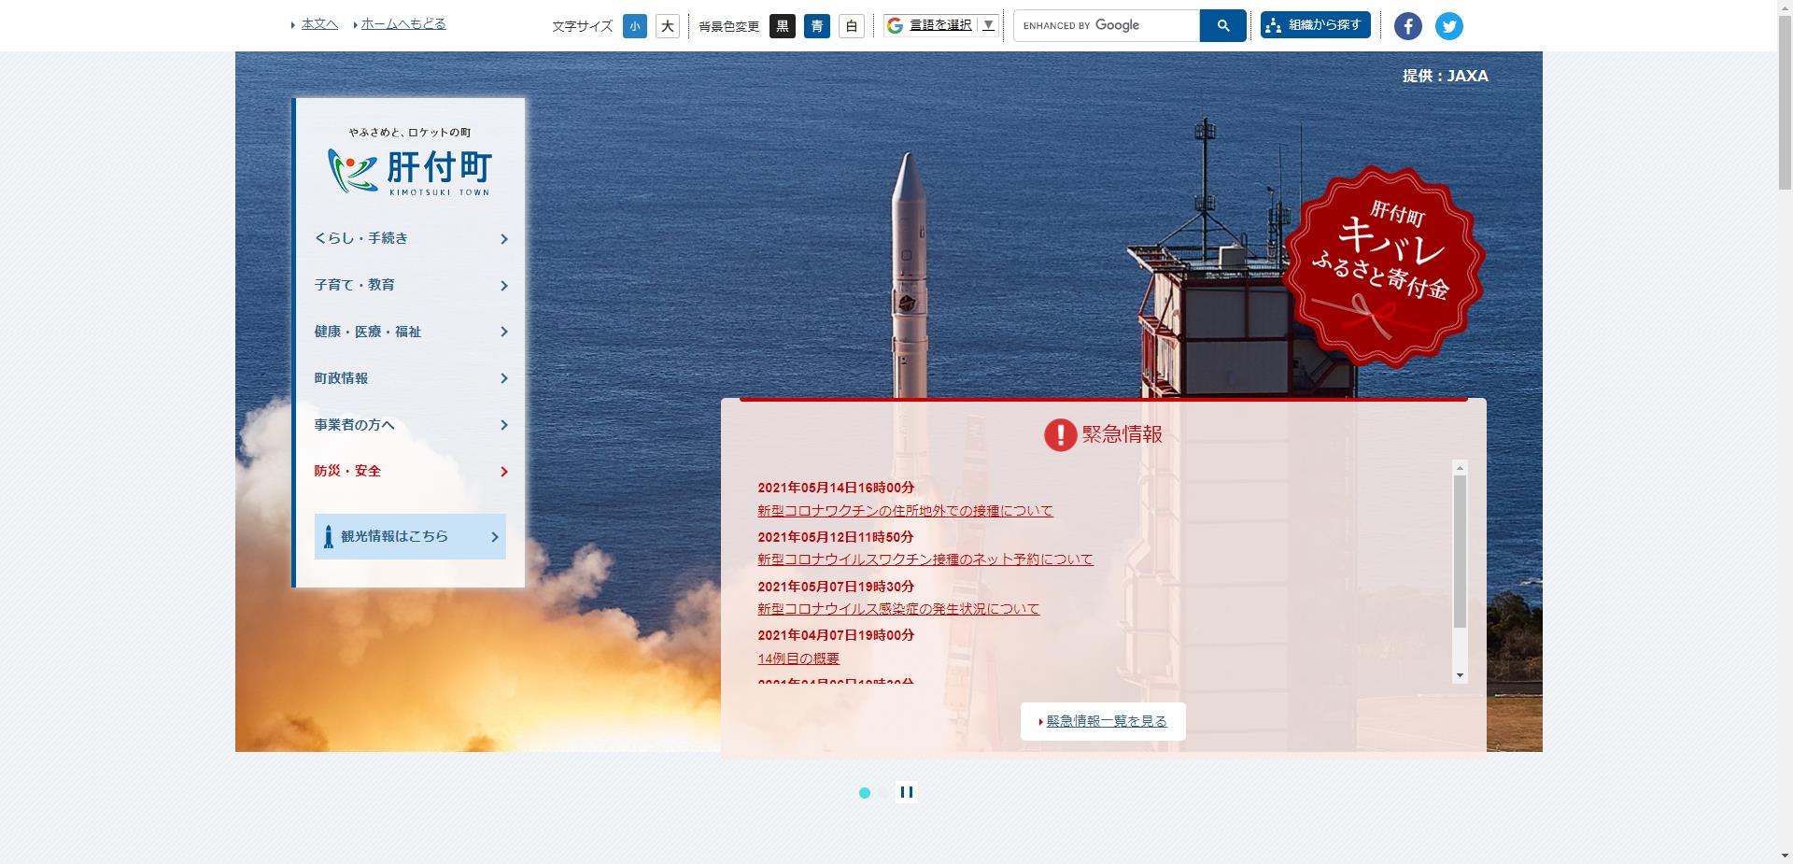Switch background color to 黒
Image resolution: width=1793 pixels, height=864 pixels.
(782, 26)
